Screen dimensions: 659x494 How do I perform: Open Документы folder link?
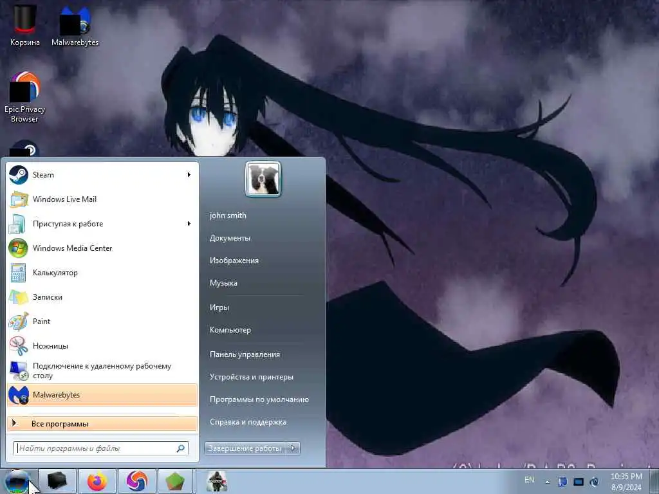230,238
